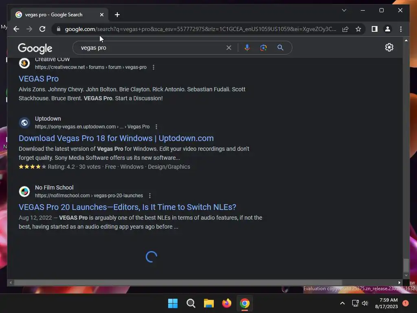Reload the Google search page
The width and height of the screenshot is (417, 313).
click(42, 29)
